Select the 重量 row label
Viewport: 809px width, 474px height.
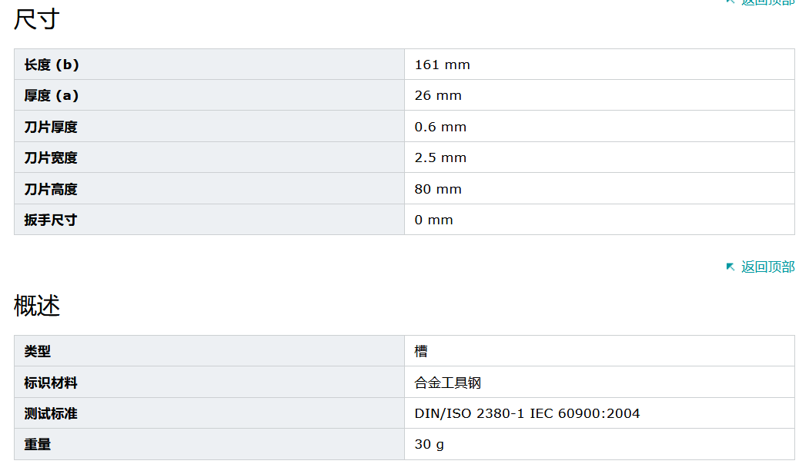(x=38, y=444)
